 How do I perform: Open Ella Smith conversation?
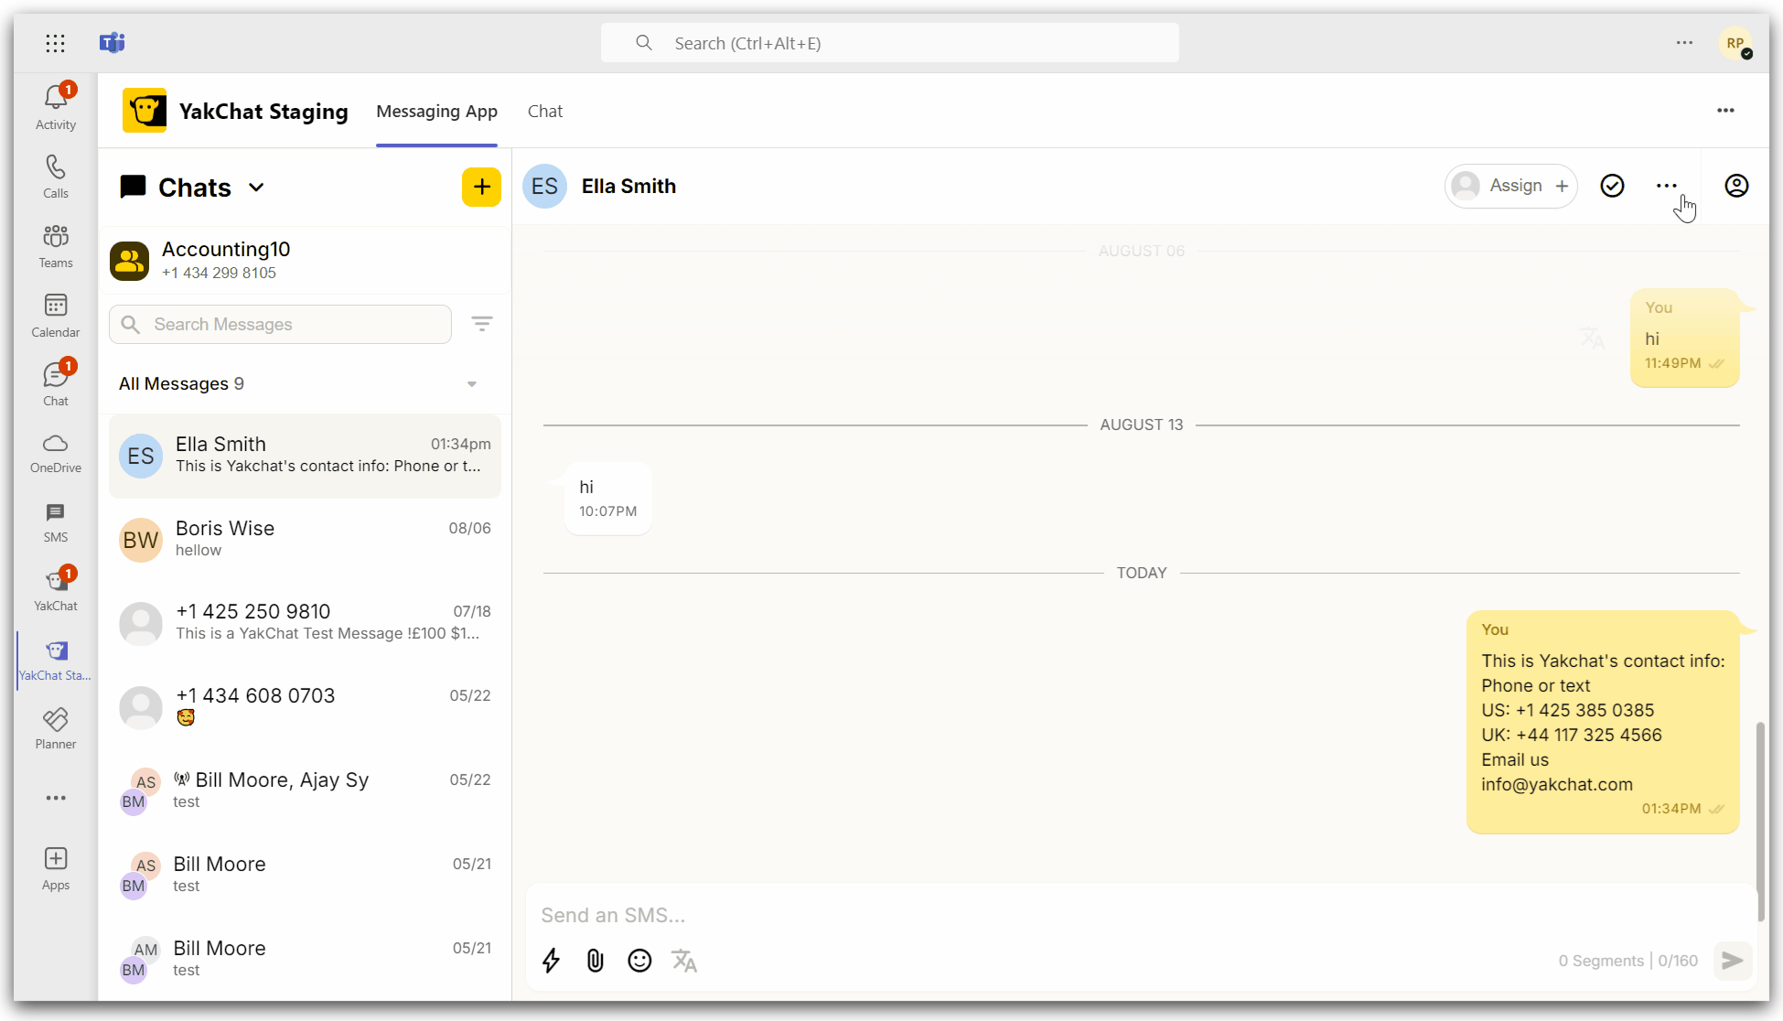click(305, 456)
